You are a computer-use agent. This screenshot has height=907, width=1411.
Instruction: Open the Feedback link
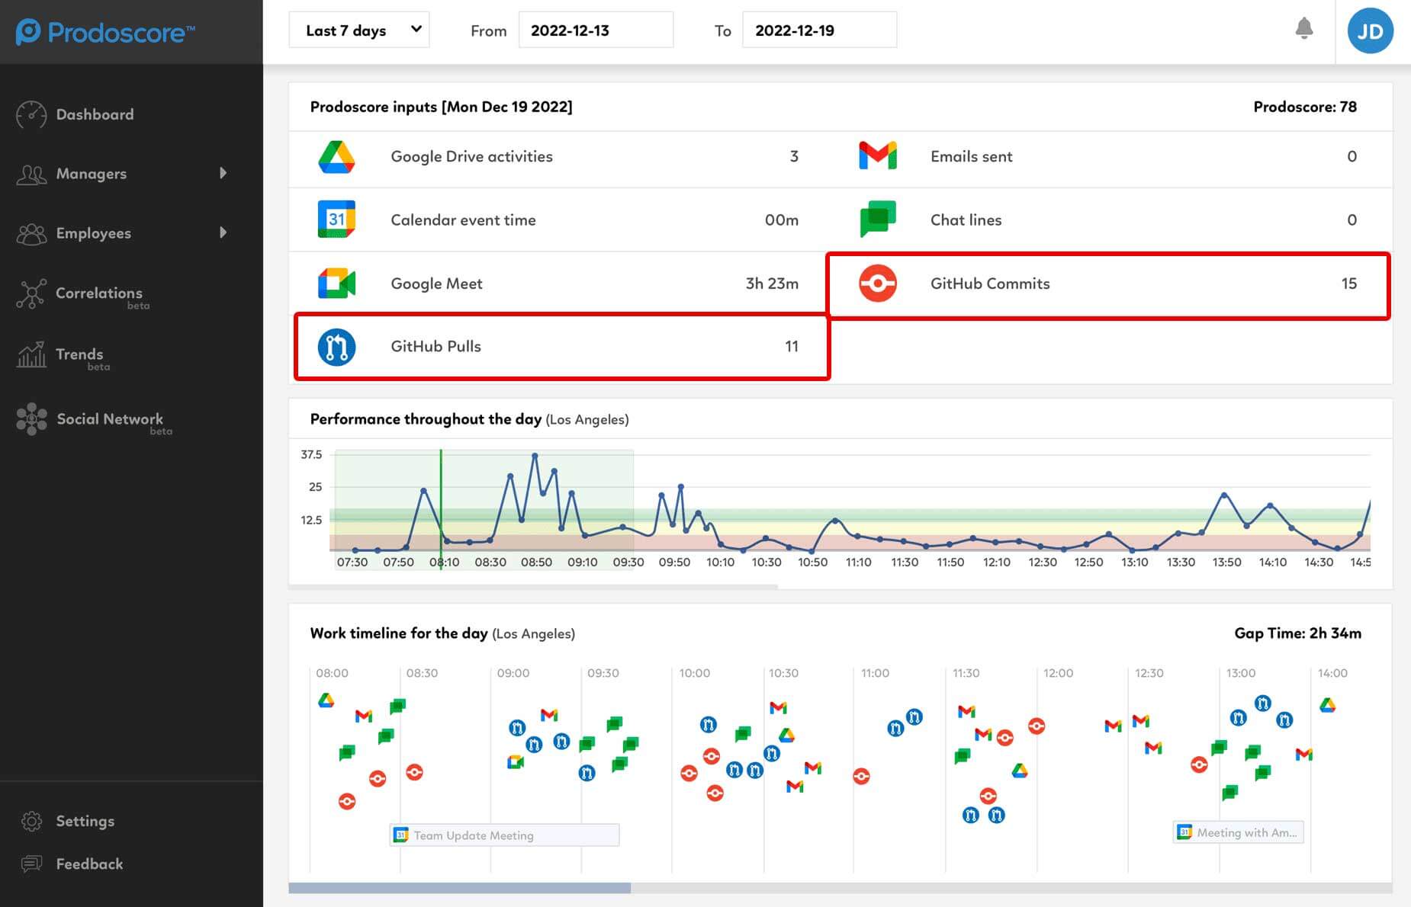point(89,864)
